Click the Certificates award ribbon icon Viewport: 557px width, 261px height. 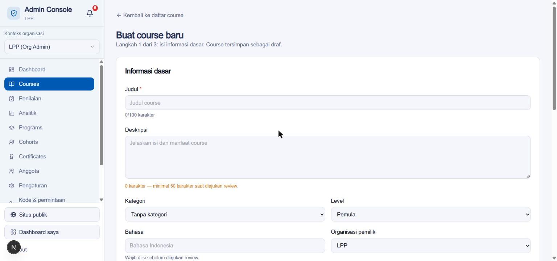click(x=12, y=157)
